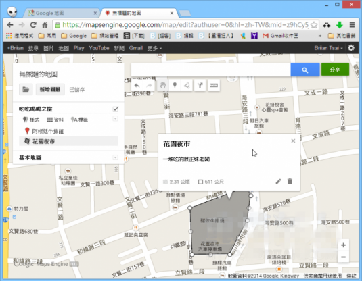Screen dimensions: 362x281
Task: Select the hand pan tool
Action: [x=163, y=86]
